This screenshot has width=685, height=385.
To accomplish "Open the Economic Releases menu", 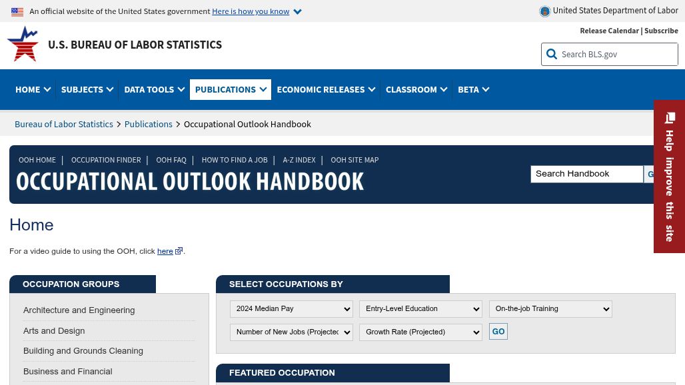I will click(x=325, y=89).
